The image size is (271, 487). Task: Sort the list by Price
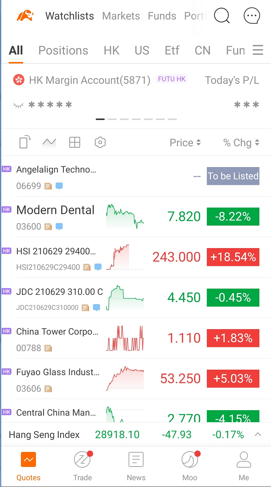tap(185, 142)
